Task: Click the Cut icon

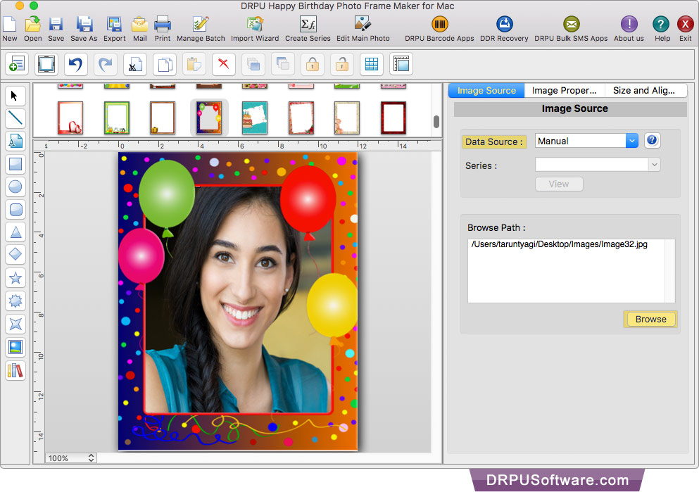Action: click(x=134, y=64)
